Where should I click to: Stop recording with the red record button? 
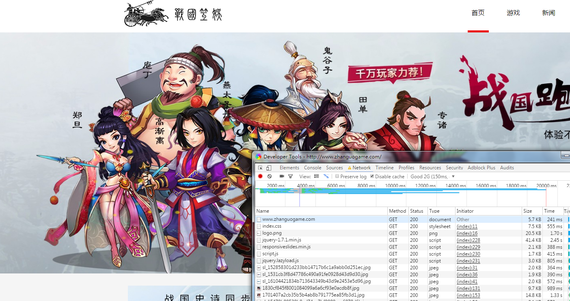260,176
